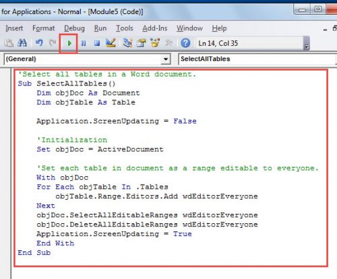The image size is (337, 279).
Task: Click the Break pause icon
Action: 84,43
